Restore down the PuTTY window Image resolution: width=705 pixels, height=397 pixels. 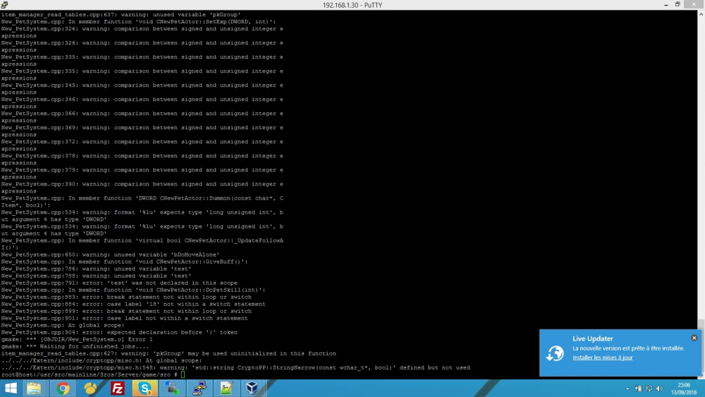click(678, 4)
